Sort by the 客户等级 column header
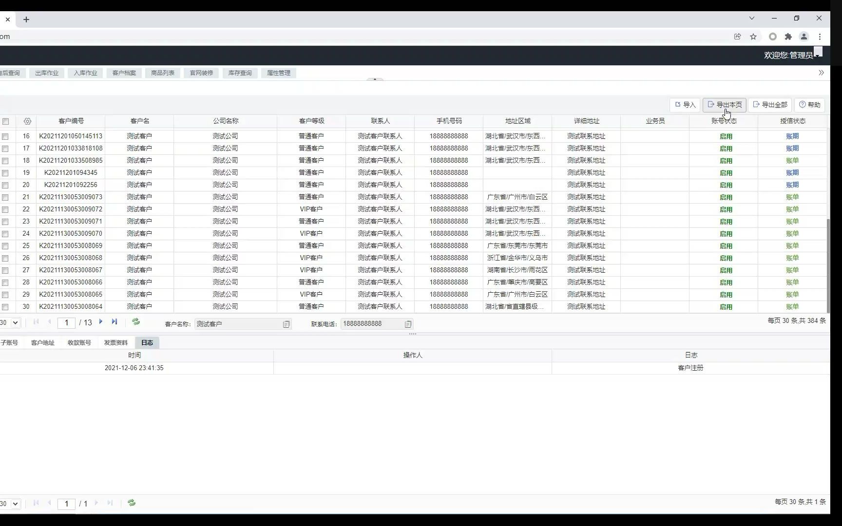 [x=312, y=121]
